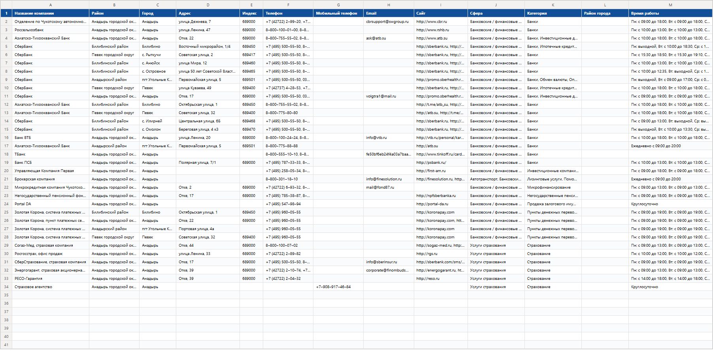The width and height of the screenshot is (713, 356).
Task: Select the postal index cell 689465
Action: point(251,71)
